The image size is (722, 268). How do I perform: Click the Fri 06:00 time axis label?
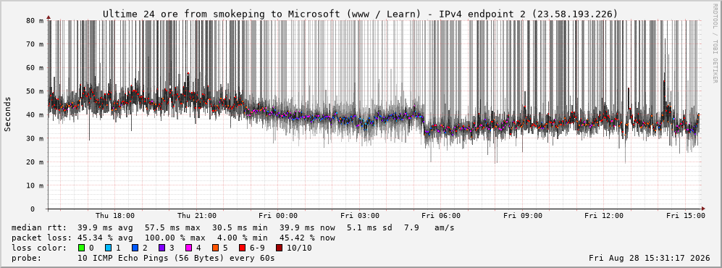(441, 216)
